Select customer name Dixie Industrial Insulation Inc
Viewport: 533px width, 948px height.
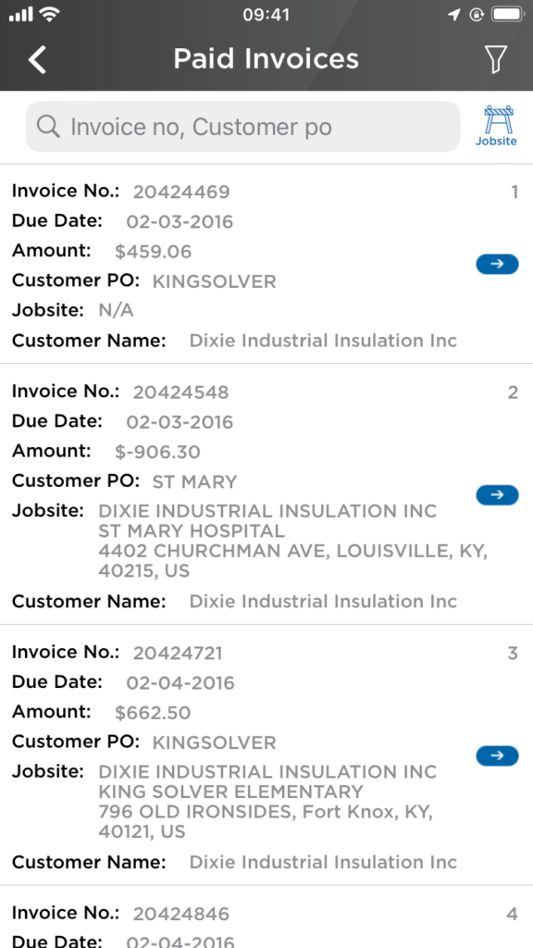click(322, 341)
